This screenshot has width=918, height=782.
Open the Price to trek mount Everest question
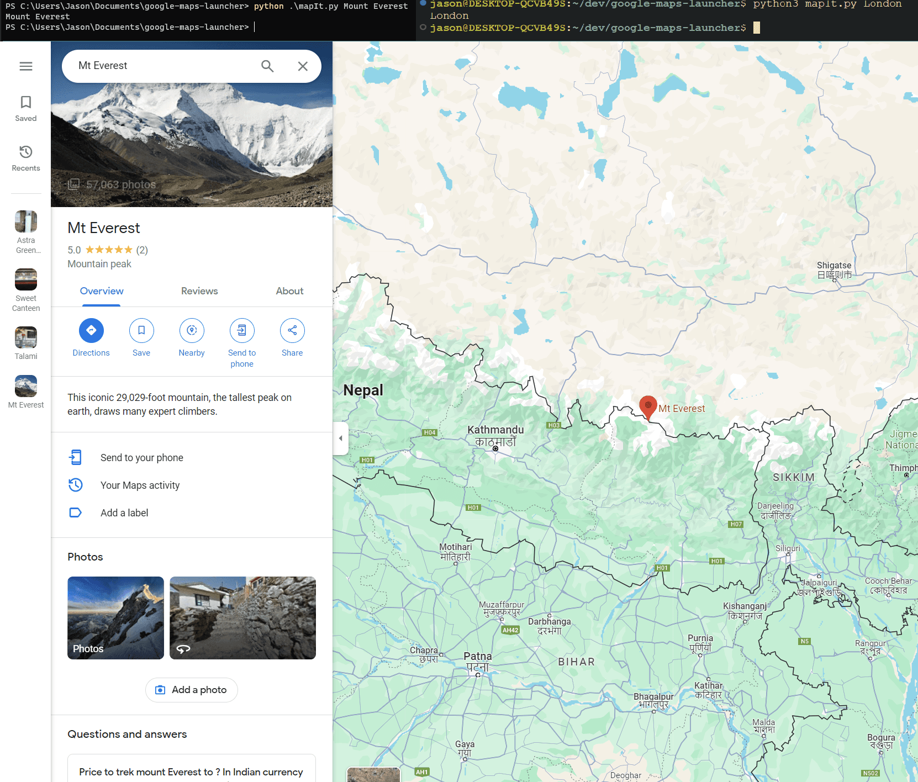click(x=191, y=772)
